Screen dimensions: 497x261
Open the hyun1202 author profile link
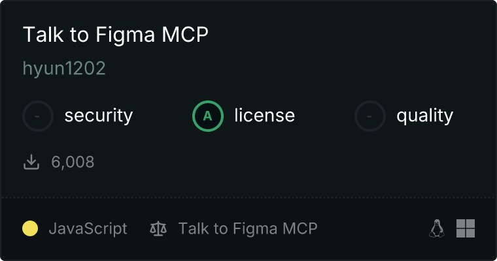click(x=64, y=69)
